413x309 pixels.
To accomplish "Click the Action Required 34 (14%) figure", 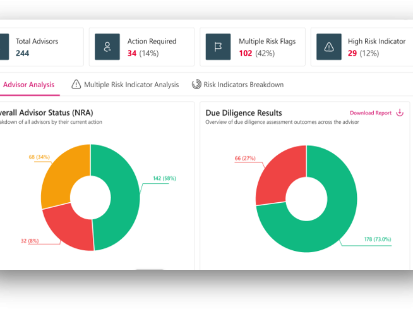I will (142, 54).
